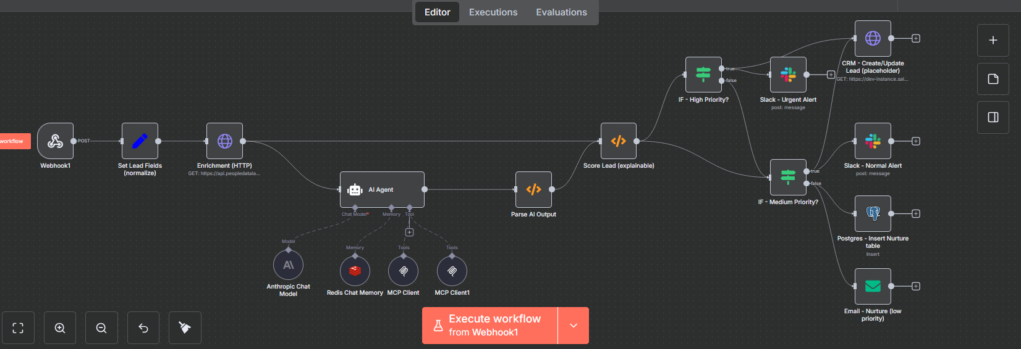Add node after Email - Nurture output
This screenshot has height=349, width=1021.
pos(916,286)
